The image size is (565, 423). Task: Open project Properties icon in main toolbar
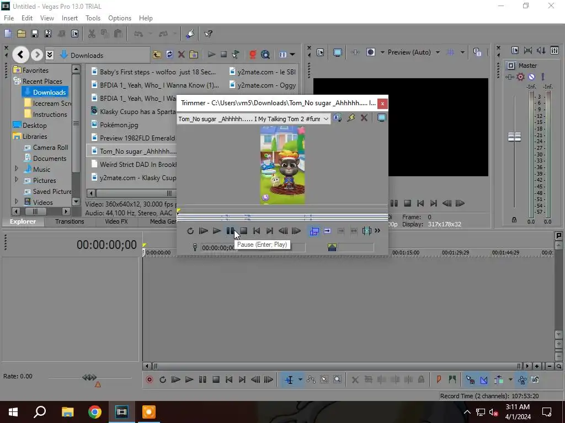(x=74, y=34)
